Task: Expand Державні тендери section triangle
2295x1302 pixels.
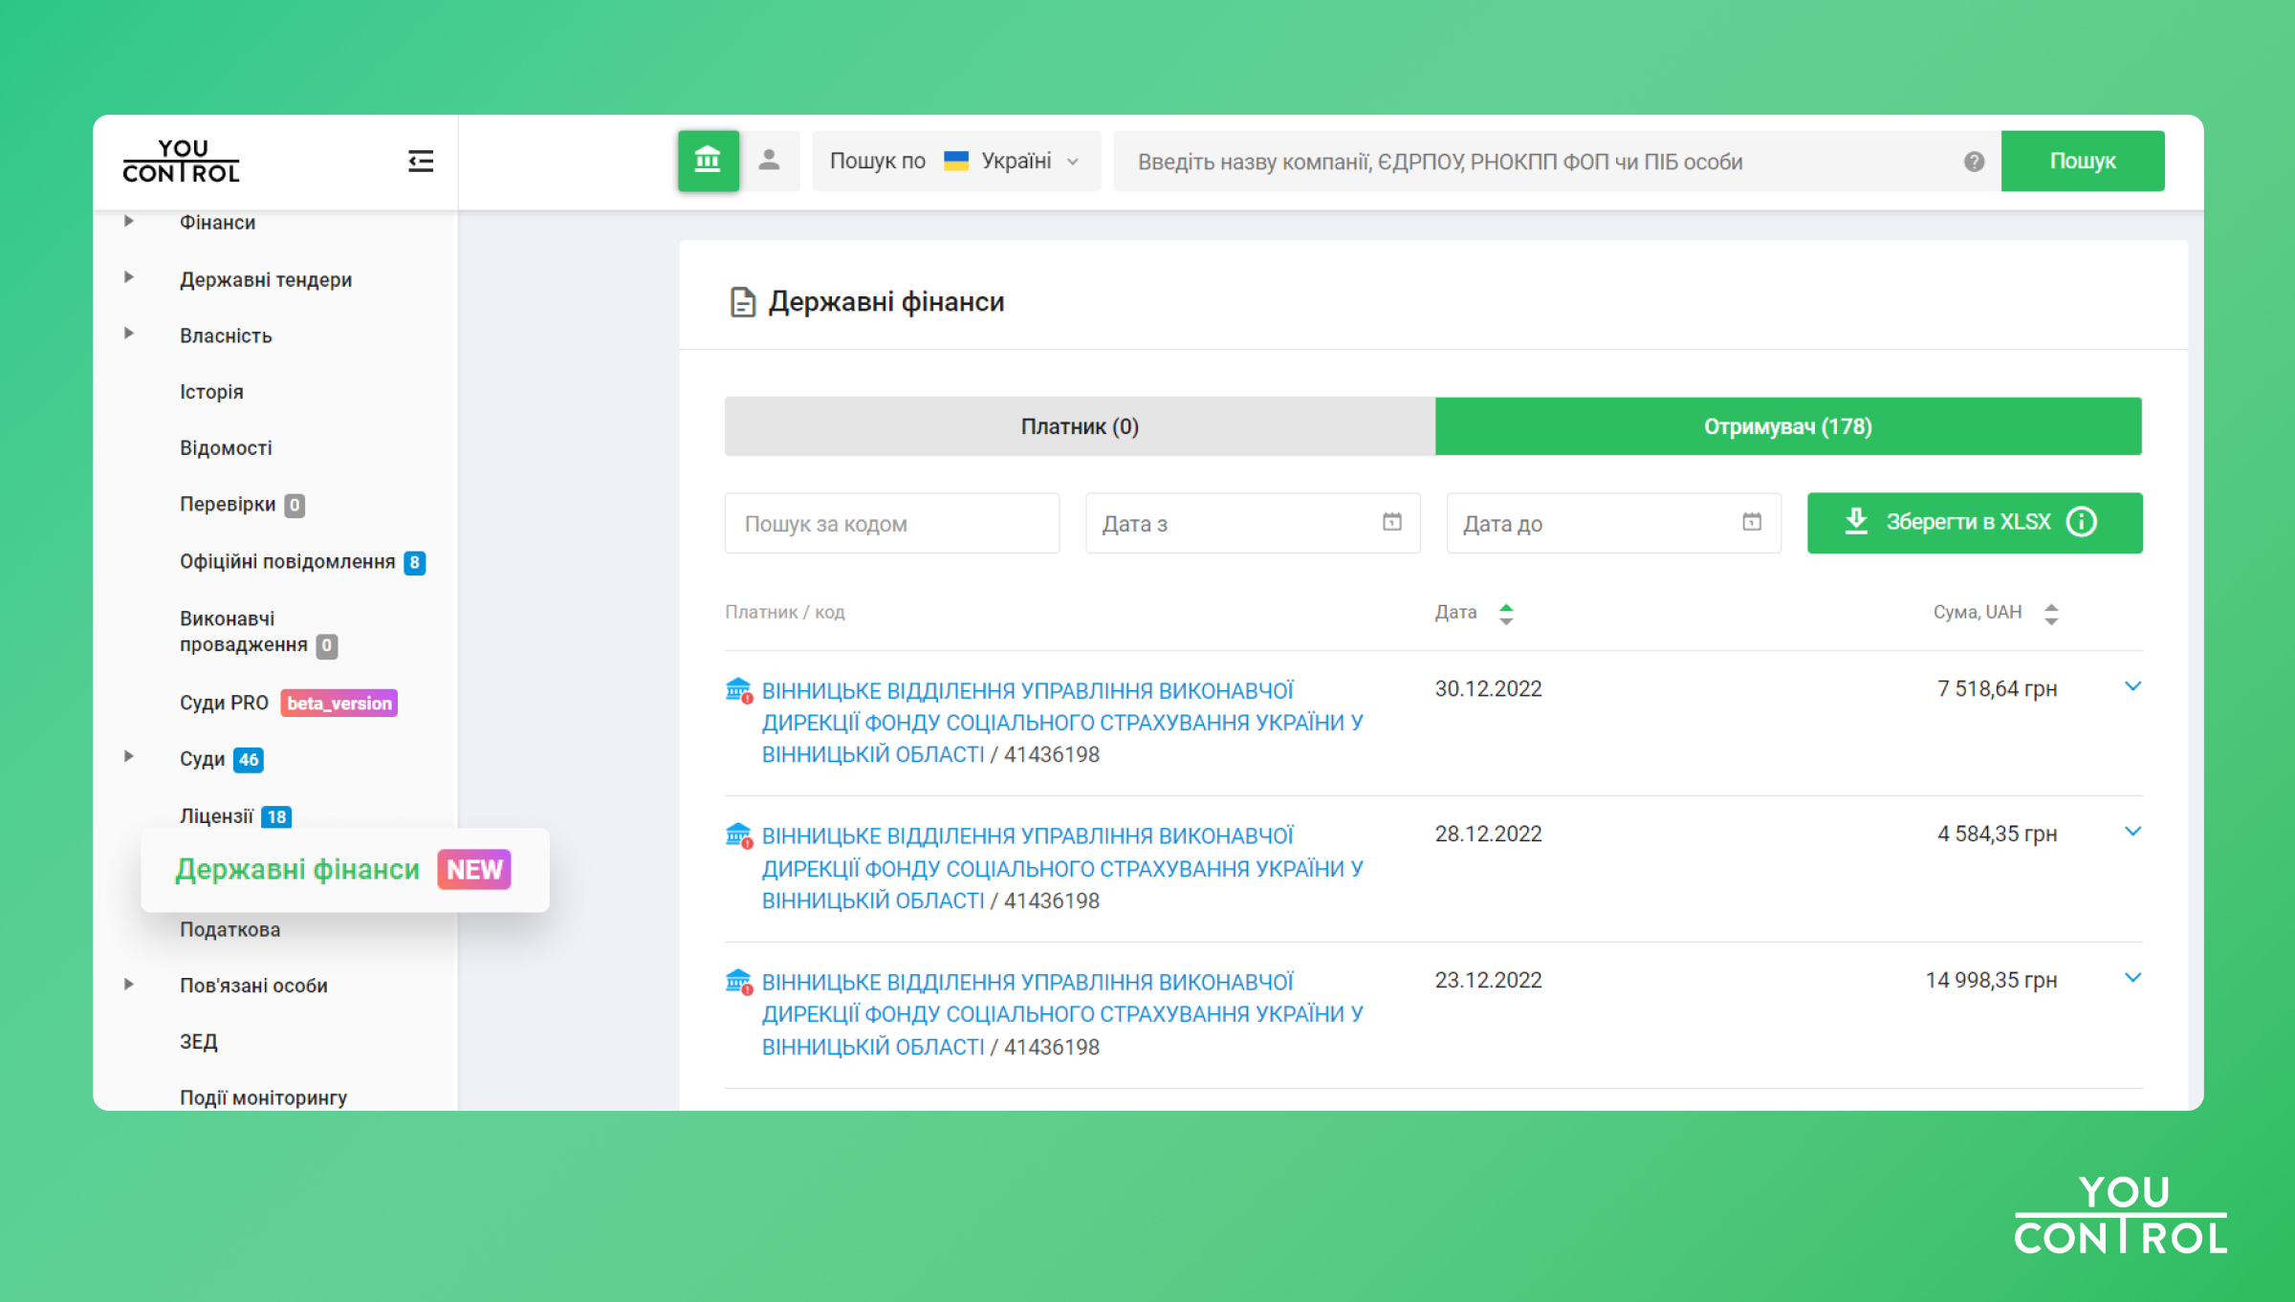Action: coord(129,277)
